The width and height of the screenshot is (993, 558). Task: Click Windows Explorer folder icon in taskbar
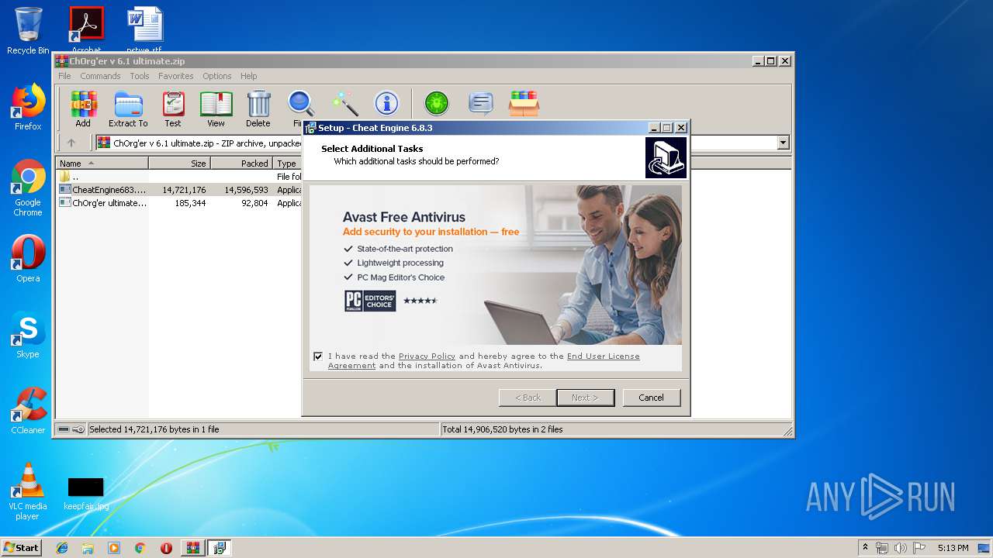point(88,548)
